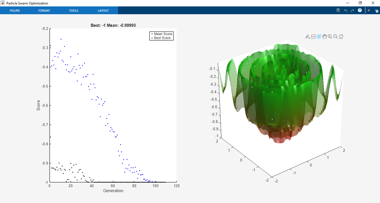Restore view with the home icon
Screen dimensions: 380x203
pyautogui.click(x=341, y=37)
